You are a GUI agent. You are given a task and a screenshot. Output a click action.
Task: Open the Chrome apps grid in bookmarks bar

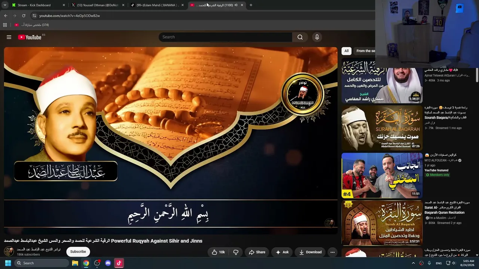[5, 25]
